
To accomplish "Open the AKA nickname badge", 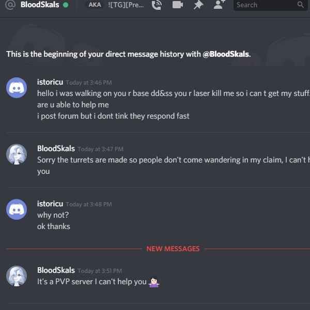I will coord(95,5).
